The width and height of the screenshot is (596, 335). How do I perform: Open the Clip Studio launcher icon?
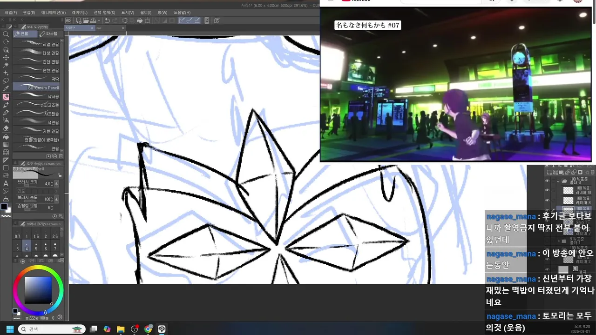[x=68, y=20]
